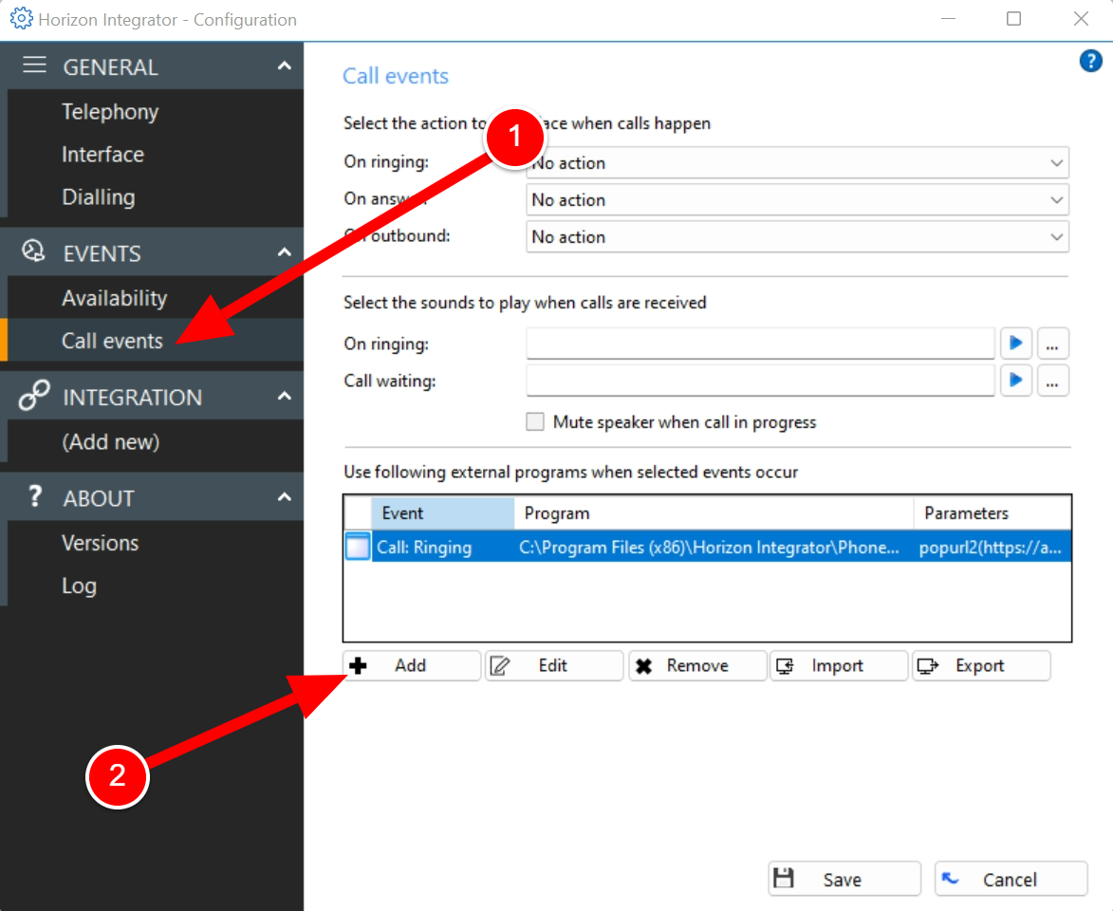Click the Call waiting sound path field
This screenshot has height=911, width=1113.
pos(760,381)
